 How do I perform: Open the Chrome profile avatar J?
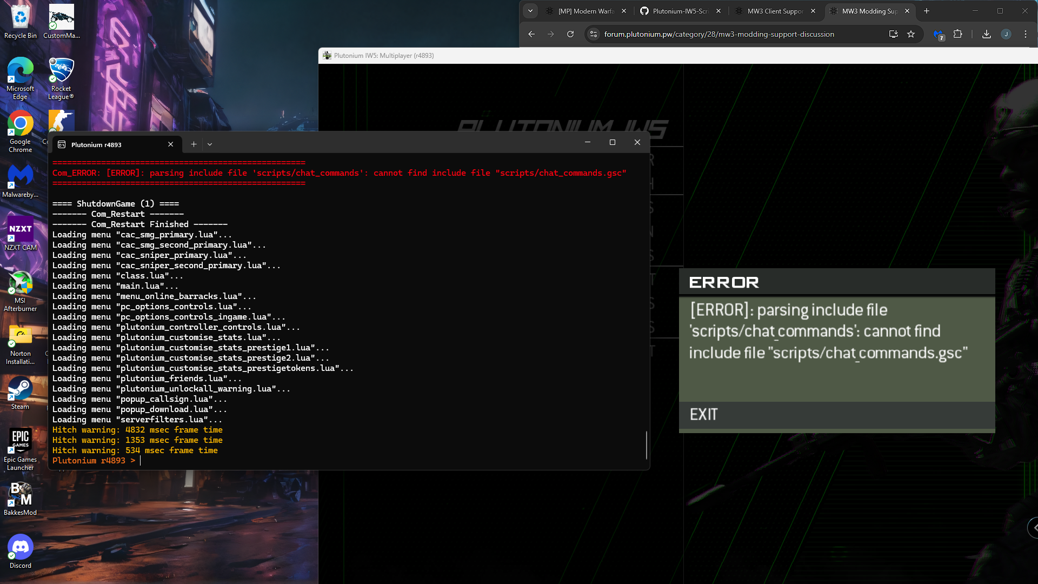coord(1006,34)
